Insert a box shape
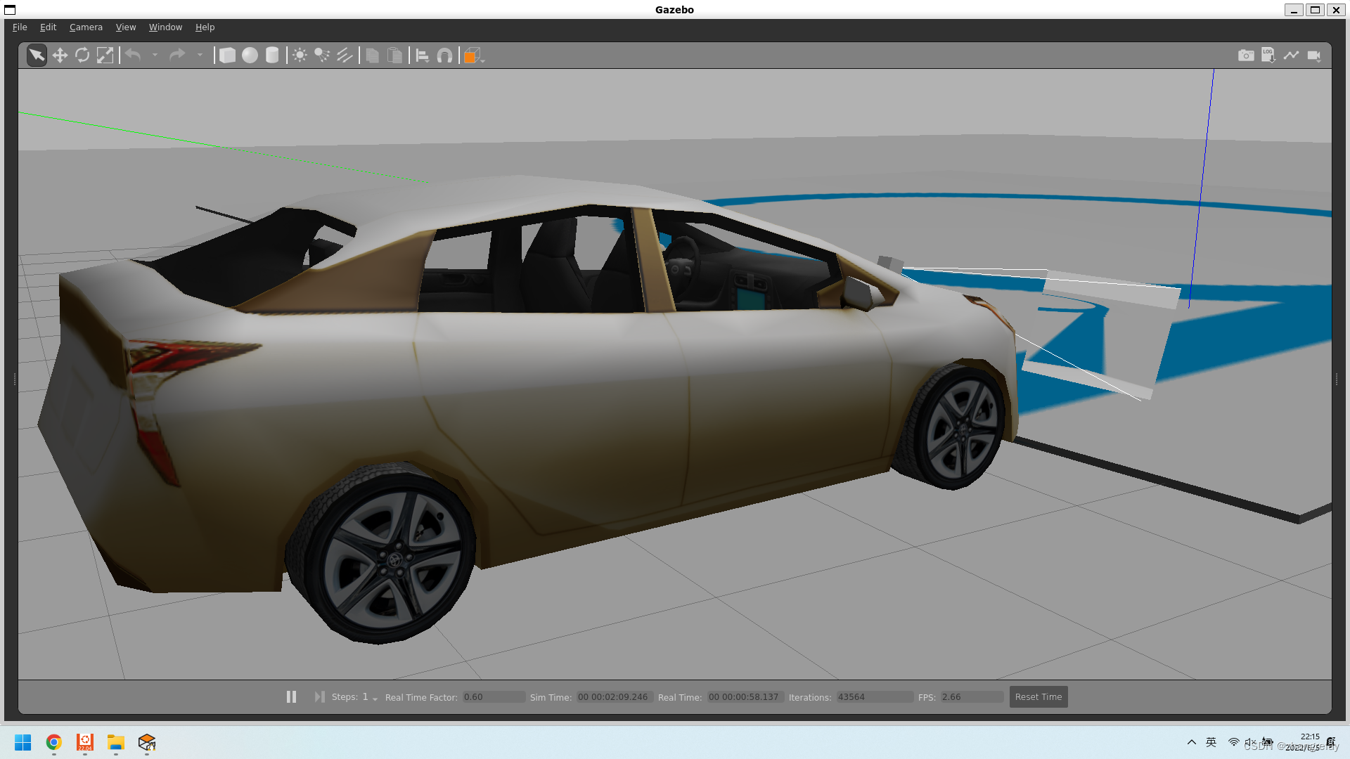The width and height of the screenshot is (1350, 759). 227,56
